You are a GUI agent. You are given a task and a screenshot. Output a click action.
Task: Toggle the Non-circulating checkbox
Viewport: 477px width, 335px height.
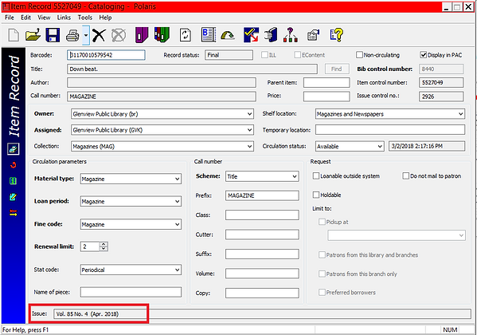click(x=359, y=55)
